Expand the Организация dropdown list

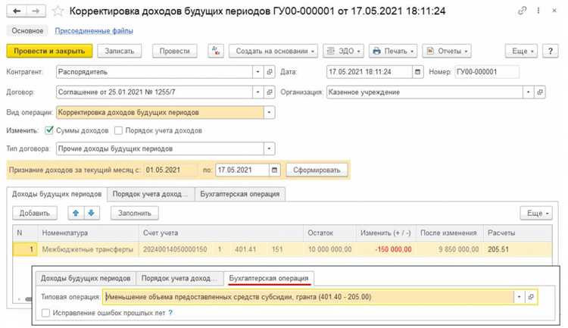pos(528,92)
